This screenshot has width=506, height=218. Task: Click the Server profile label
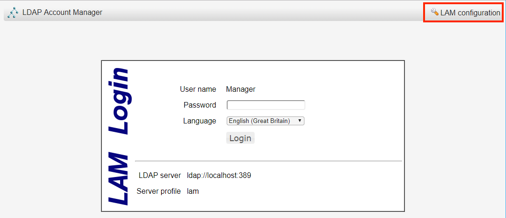coord(159,191)
